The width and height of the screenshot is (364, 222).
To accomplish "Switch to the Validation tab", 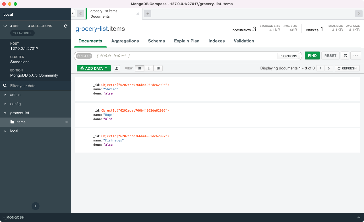I will 244,41.
